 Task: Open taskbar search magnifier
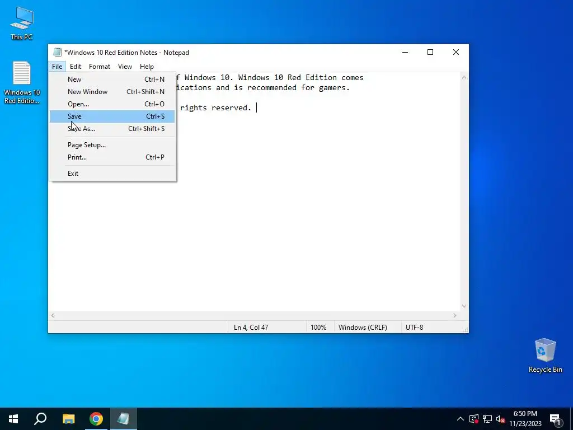coord(40,419)
